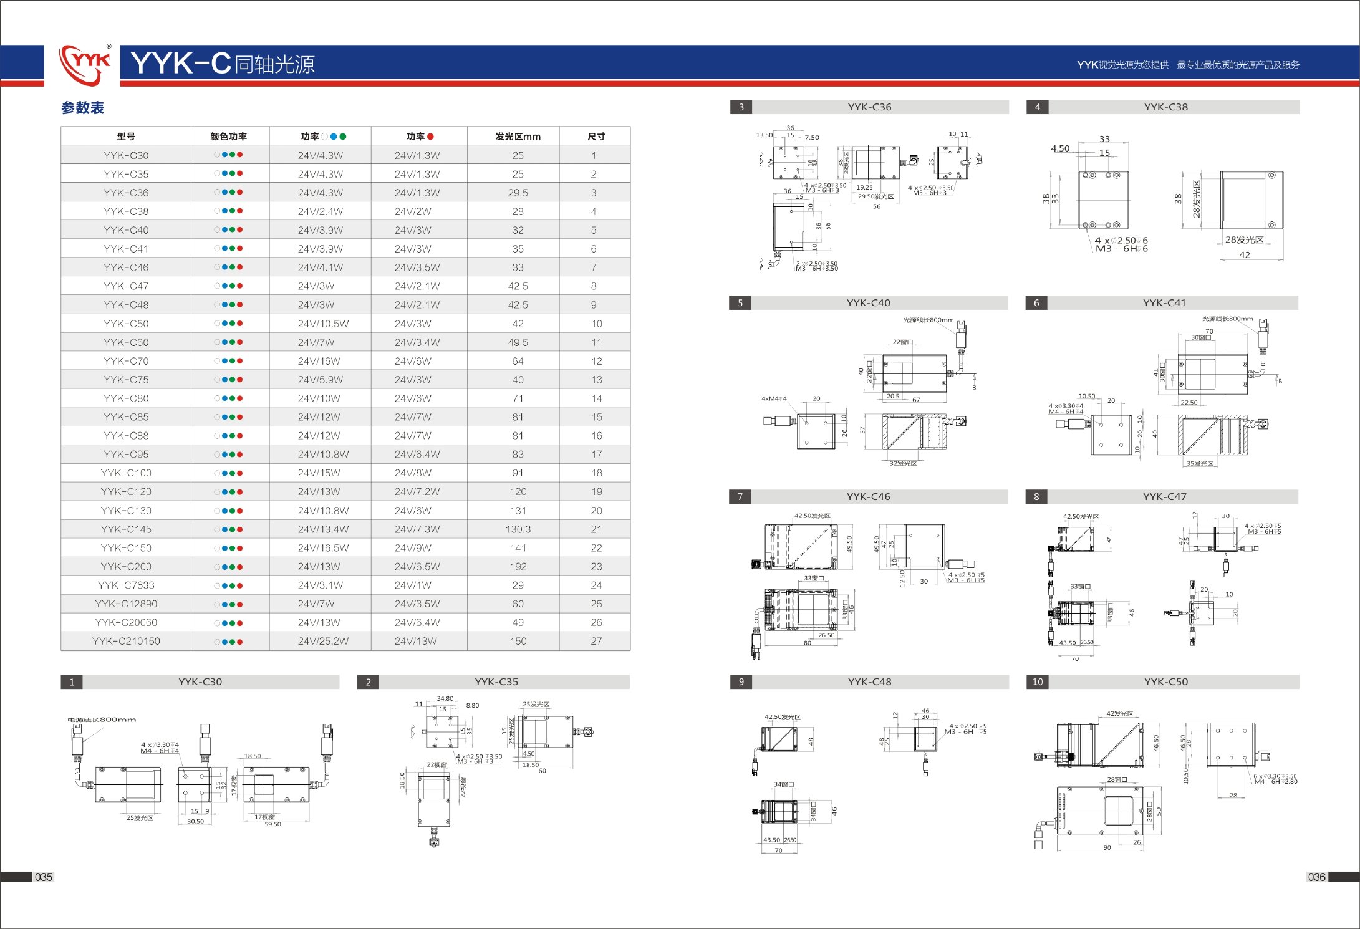Click the "发光区mm" column header

[x=518, y=137]
